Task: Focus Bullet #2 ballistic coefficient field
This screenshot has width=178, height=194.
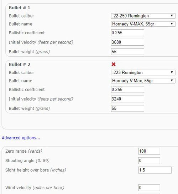Action: pos(127,90)
